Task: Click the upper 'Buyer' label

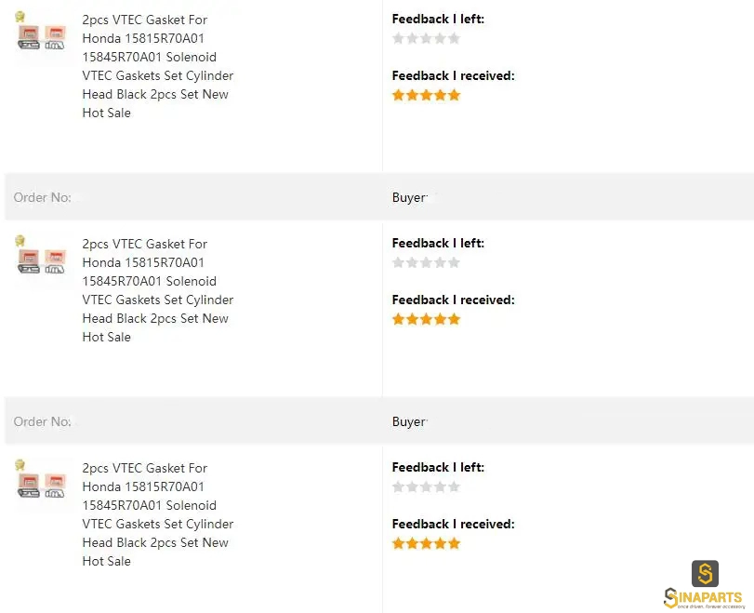Action: click(409, 198)
